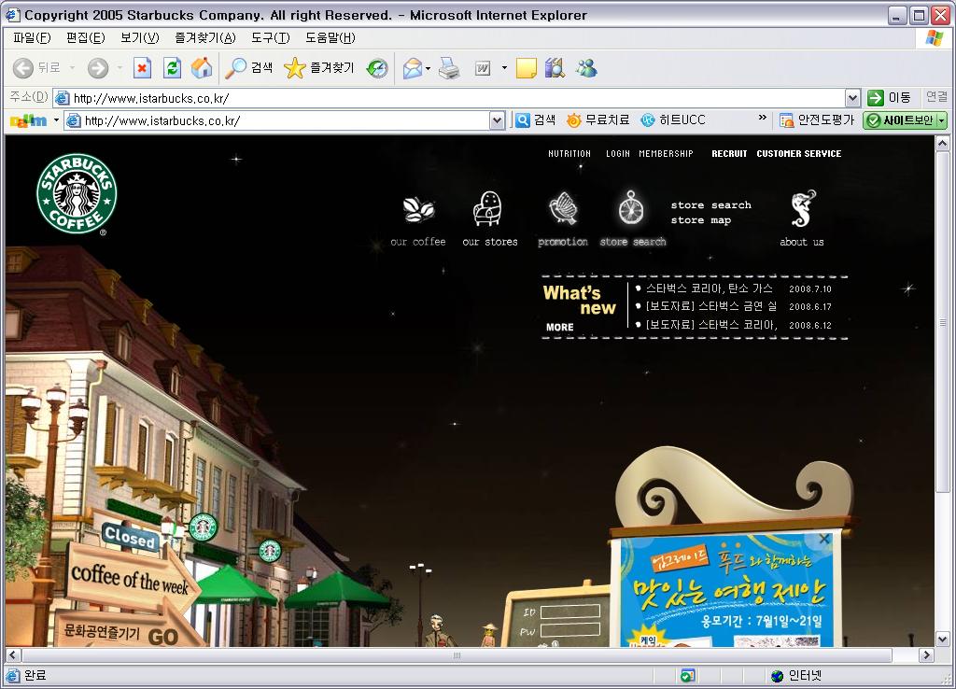Click 문화공연즐기기 GO sign
The height and width of the screenshot is (689, 956).
pyautogui.click(x=120, y=632)
